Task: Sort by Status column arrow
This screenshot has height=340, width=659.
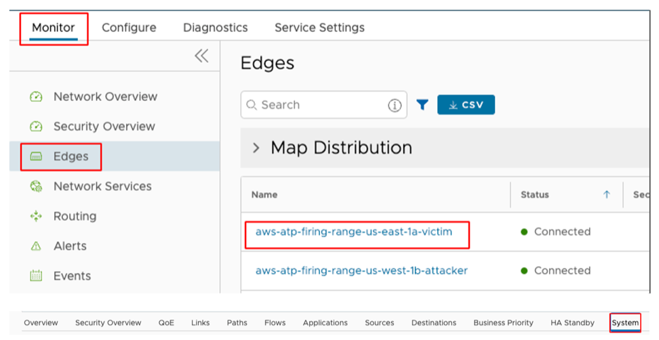Action: click(606, 194)
